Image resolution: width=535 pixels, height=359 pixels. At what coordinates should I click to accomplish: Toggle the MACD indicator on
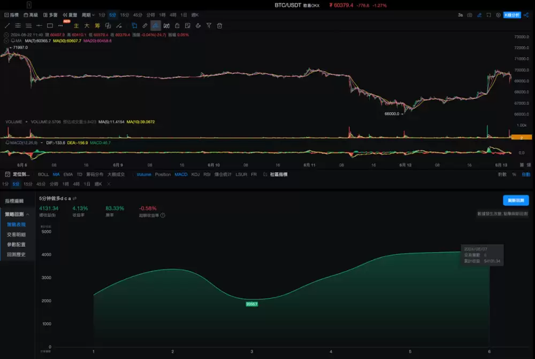point(181,174)
